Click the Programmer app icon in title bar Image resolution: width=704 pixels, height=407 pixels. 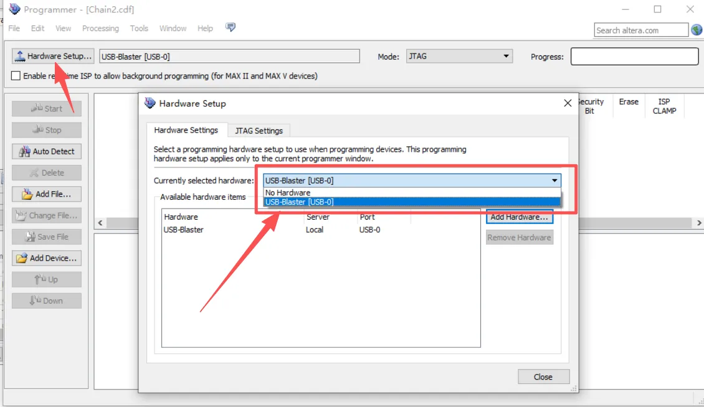14,9
